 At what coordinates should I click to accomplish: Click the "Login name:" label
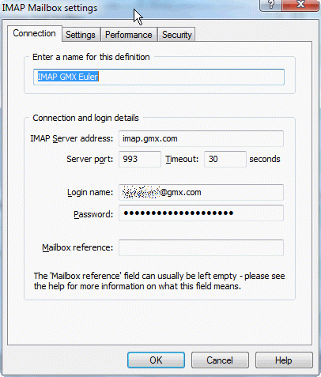pyautogui.click(x=90, y=192)
